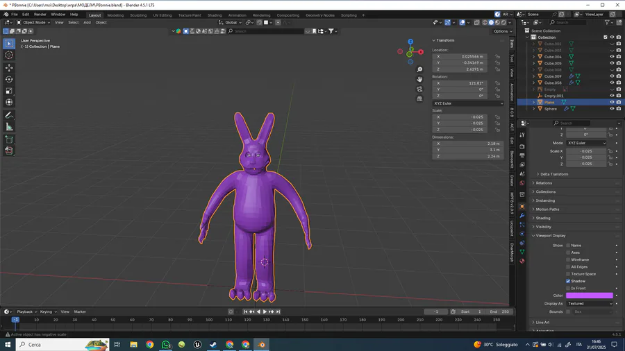The height and width of the screenshot is (351, 625).
Task: Select the Move tool
Action: [x=9, y=68]
